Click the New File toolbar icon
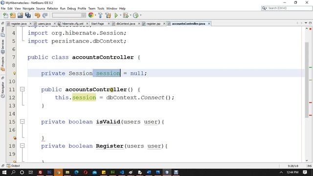Viewport: 313px width, 176px height. [5, 15]
